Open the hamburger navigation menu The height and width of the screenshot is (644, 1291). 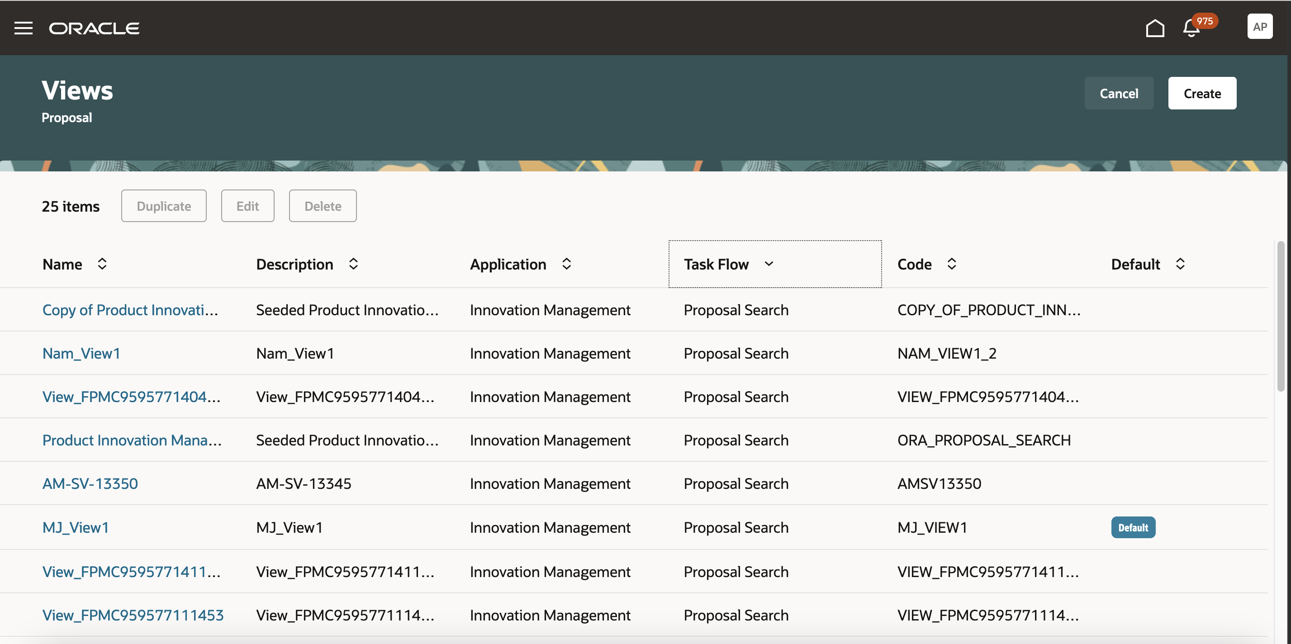[x=23, y=28]
